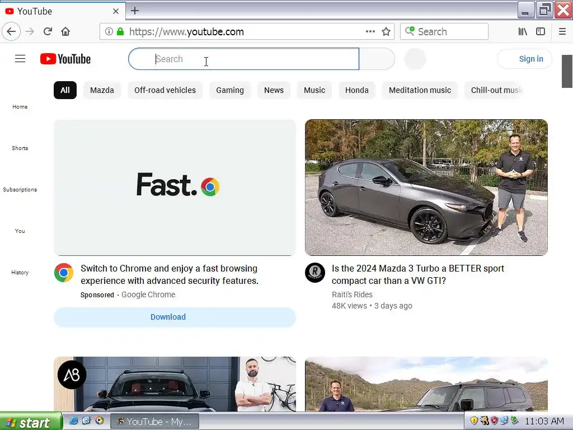This screenshot has height=430, width=573.
Task: Open the Windows start button
Action: tap(31, 422)
